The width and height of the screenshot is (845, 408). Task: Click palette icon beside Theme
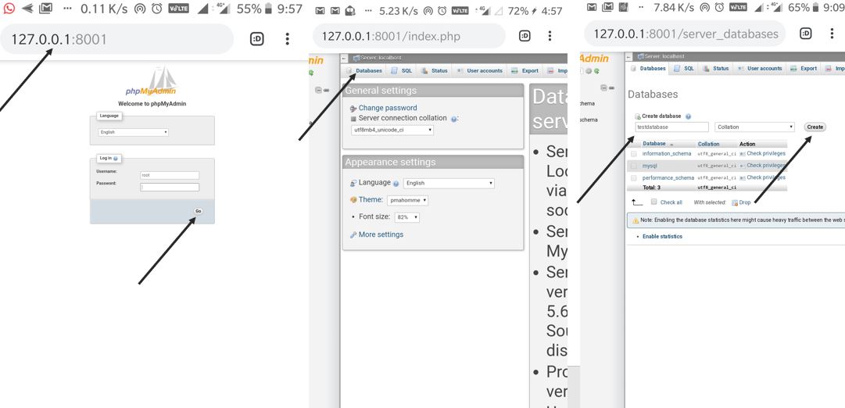pyautogui.click(x=353, y=200)
